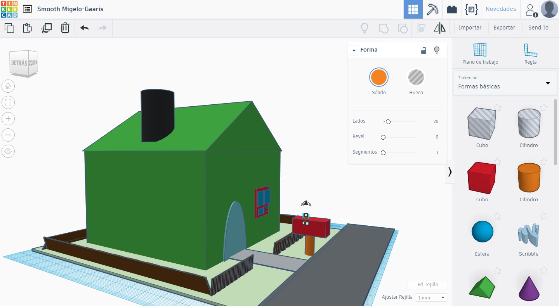Open the Novedades tab
Viewport: 559px width, 306px height.
tap(501, 9)
